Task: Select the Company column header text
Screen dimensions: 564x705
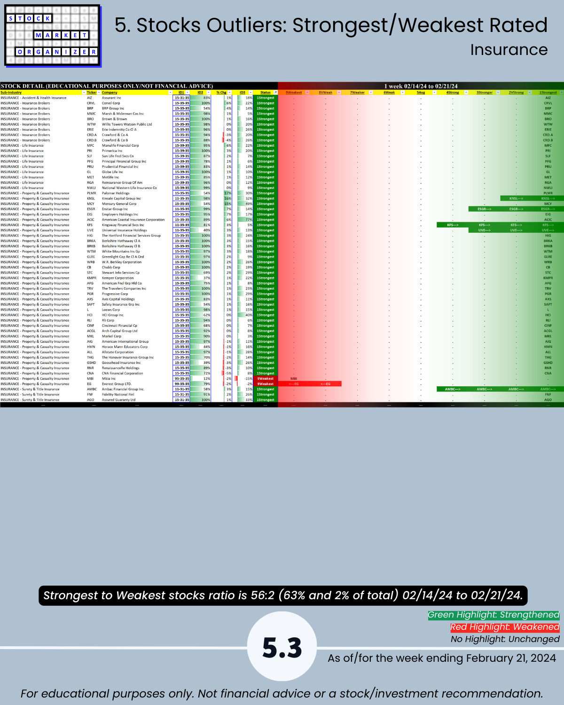Action: [110, 93]
